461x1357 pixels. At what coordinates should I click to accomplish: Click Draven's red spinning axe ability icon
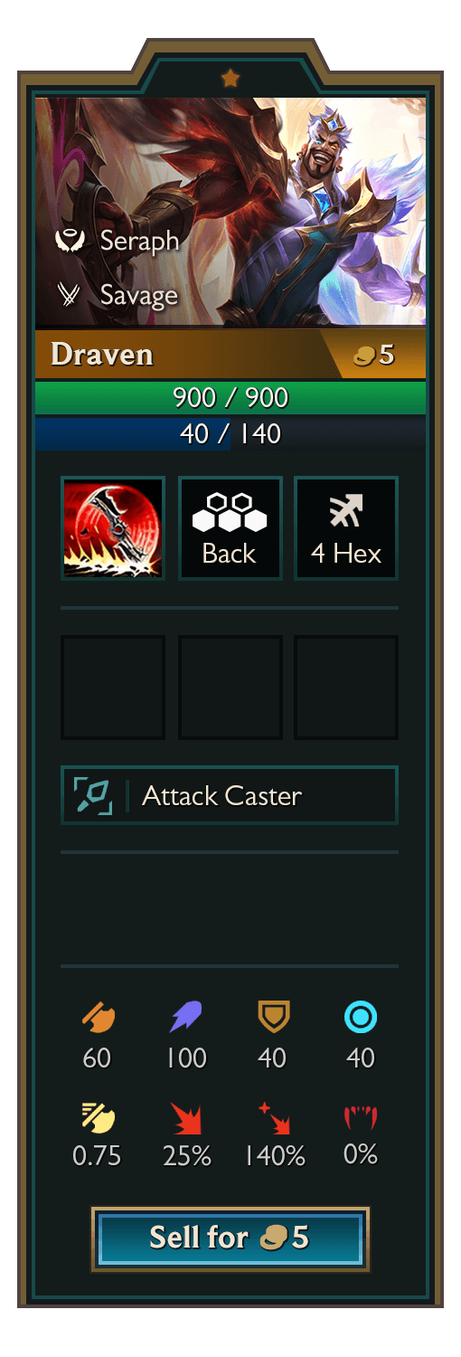pyautogui.click(x=113, y=528)
